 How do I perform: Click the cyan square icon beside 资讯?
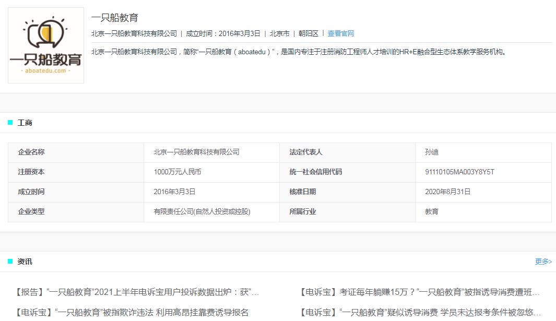click(x=9, y=261)
